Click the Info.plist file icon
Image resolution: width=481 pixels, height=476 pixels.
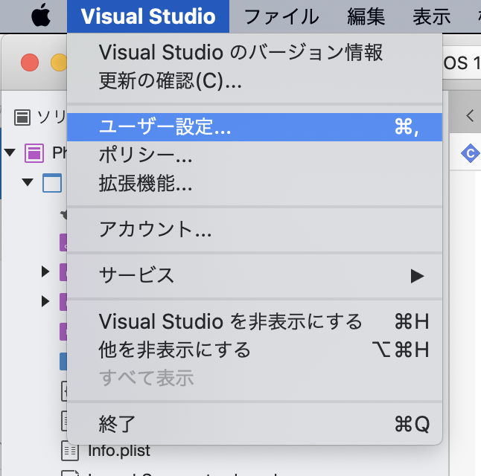(70, 451)
